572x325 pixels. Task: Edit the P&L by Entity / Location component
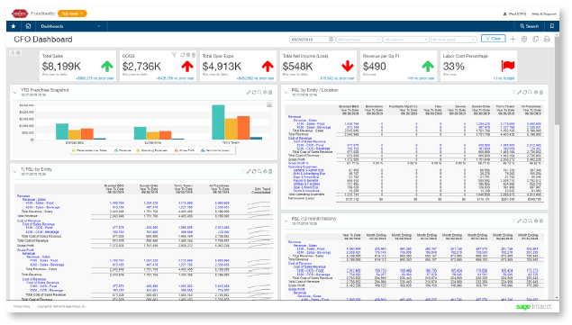tap(520, 93)
